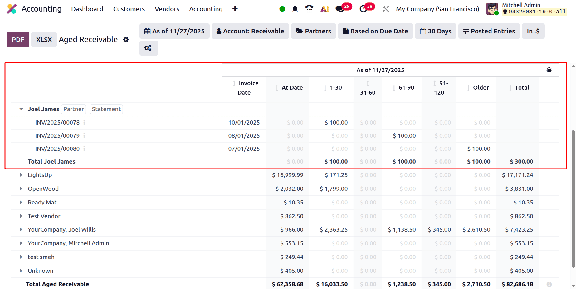Expand the test smeh row
576x289 pixels.
point(21,257)
